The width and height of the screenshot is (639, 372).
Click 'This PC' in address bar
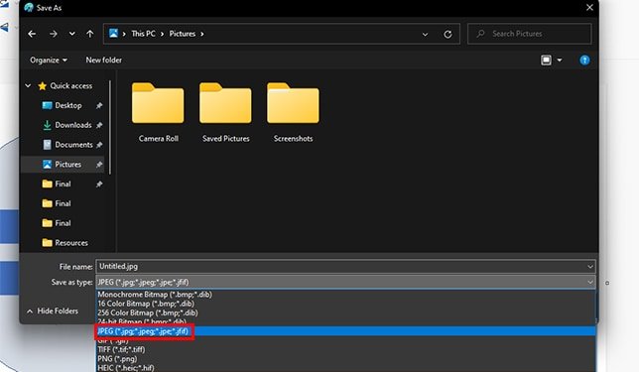pyautogui.click(x=143, y=34)
